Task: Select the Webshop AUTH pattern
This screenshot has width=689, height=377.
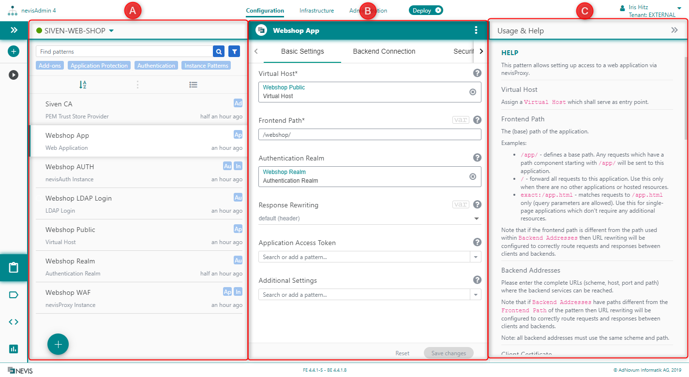Action: click(138, 172)
